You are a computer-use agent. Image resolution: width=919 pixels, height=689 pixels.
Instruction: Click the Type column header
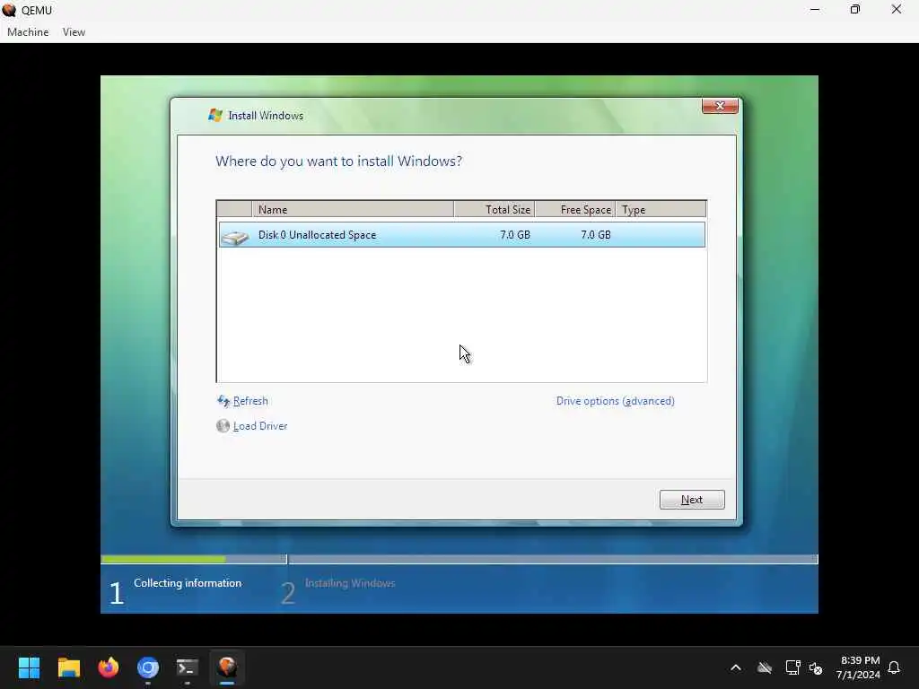click(x=661, y=209)
